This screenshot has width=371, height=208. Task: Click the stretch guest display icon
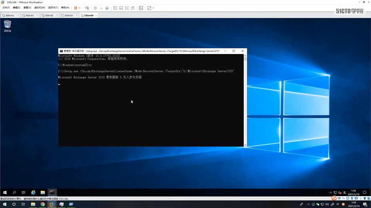coord(149,8)
